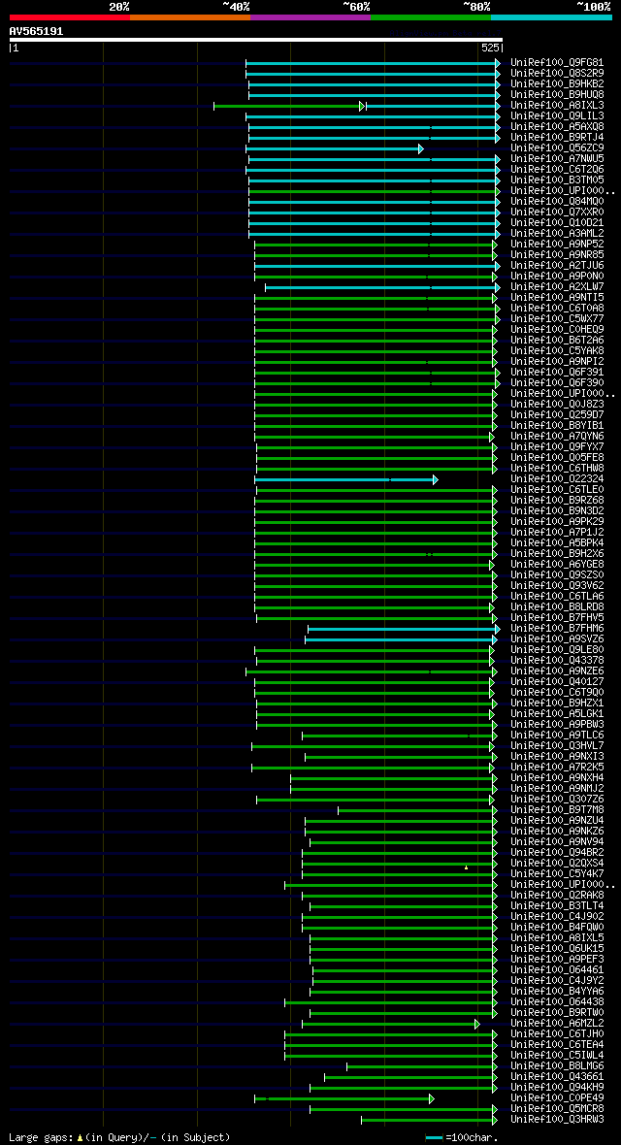Select label UniRef100_Q9FYX7
This screenshot has height=1145, width=621.
557,446
